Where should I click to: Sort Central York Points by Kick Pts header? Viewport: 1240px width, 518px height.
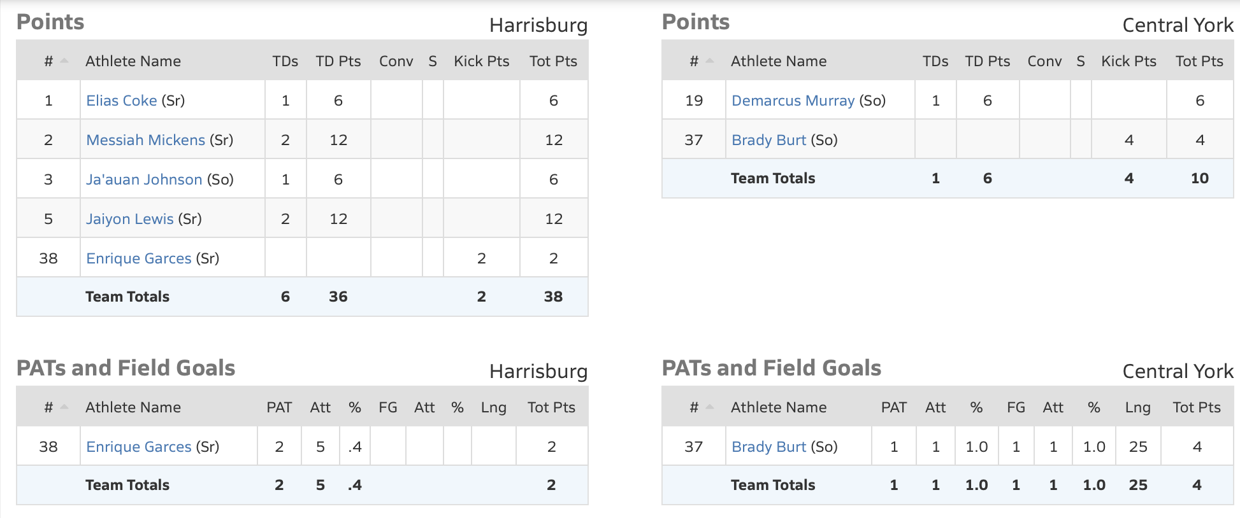coord(1128,61)
